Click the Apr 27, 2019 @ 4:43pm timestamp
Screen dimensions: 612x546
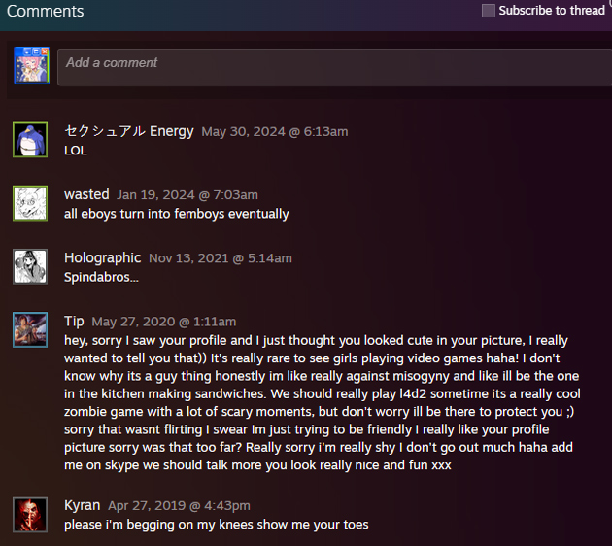click(x=179, y=506)
